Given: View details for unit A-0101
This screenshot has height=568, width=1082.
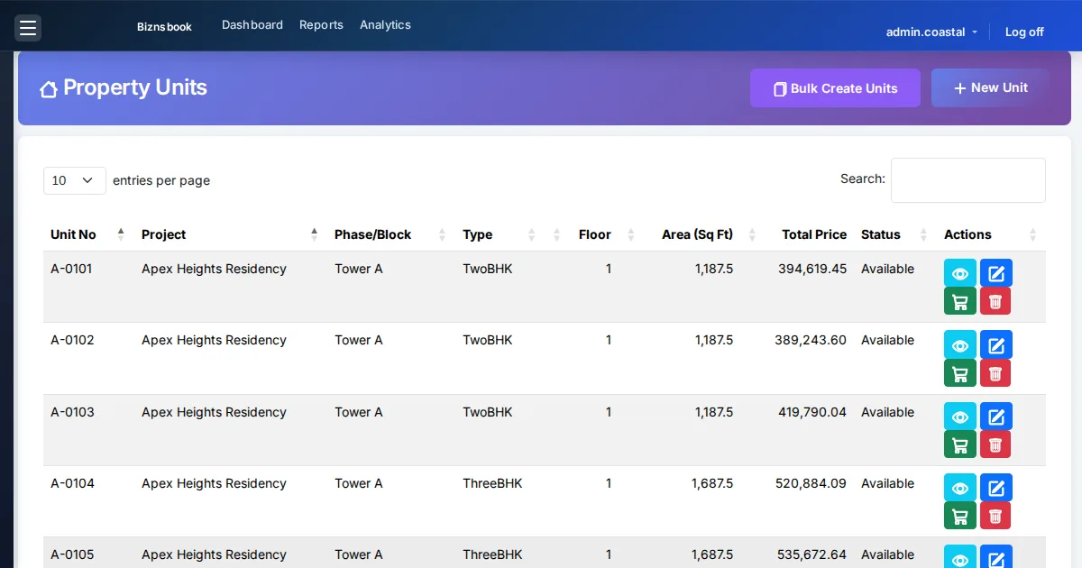Looking at the screenshot, I should 960,272.
